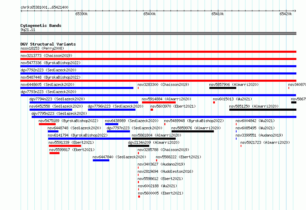Image resolution: width=306 pixels, height=210 pixels.
Task: Click the 65390k ruler position label
Action: point(81,14)
